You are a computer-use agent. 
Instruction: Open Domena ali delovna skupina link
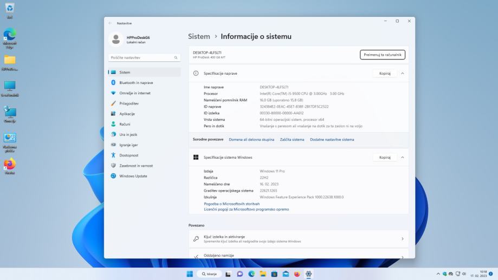click(x=251, y=140)
